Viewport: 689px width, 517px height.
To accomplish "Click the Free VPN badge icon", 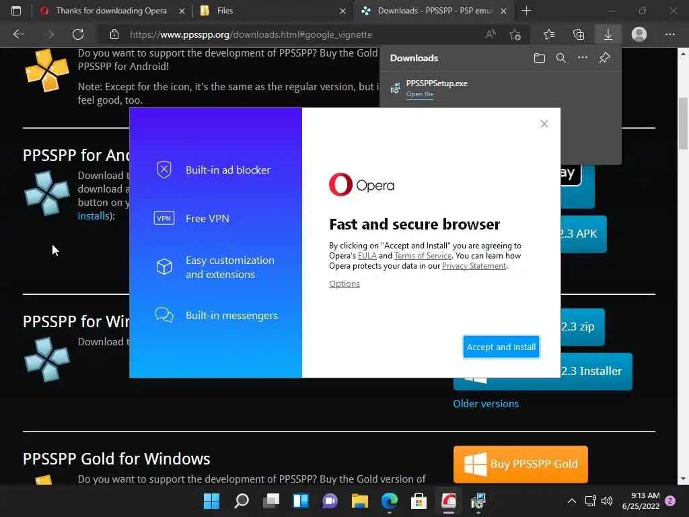I will click(x=164, y=218).
